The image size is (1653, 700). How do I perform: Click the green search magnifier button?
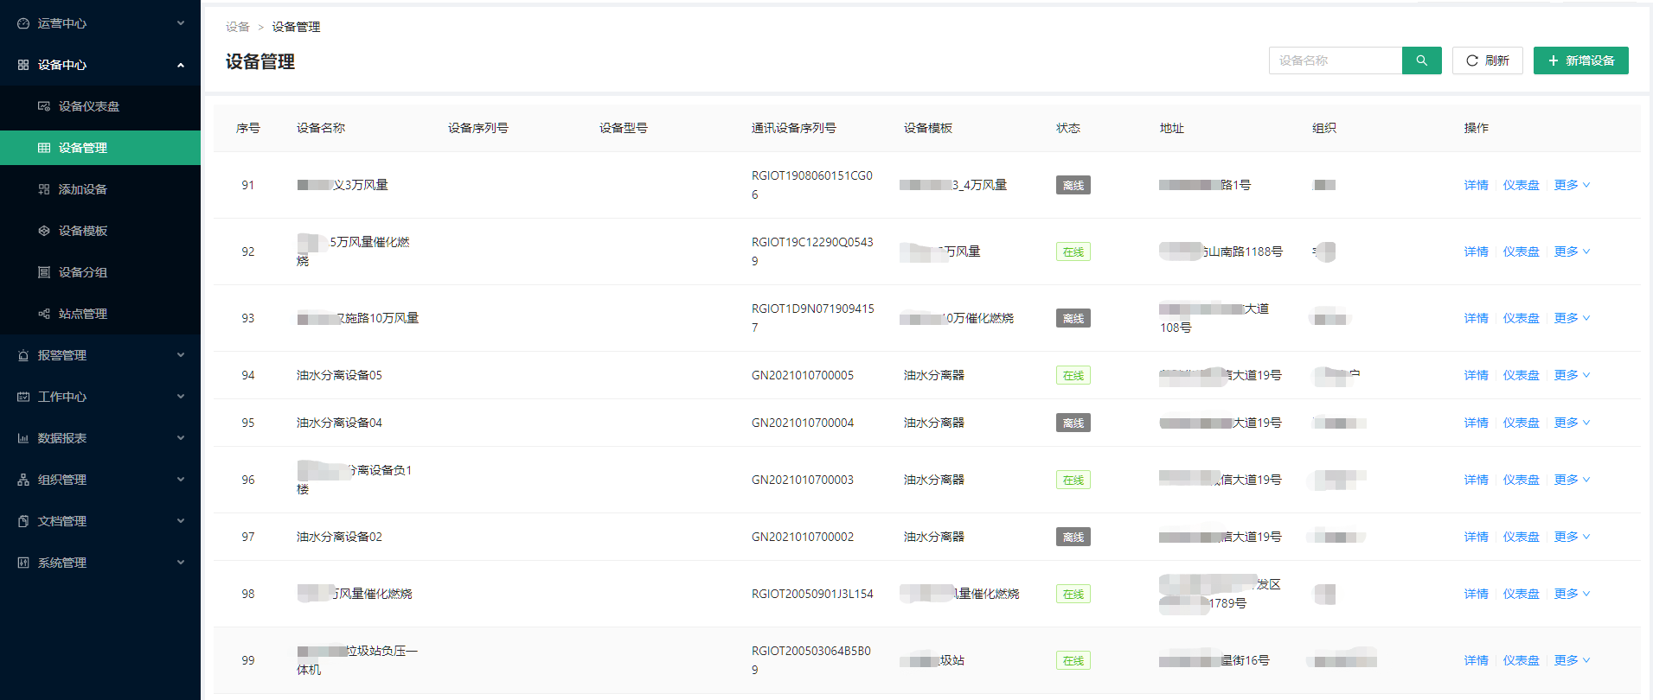coord(1421,60)
